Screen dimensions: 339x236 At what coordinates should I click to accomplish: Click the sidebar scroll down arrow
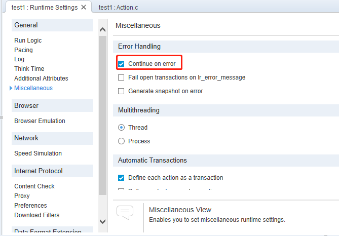point(103,221)
